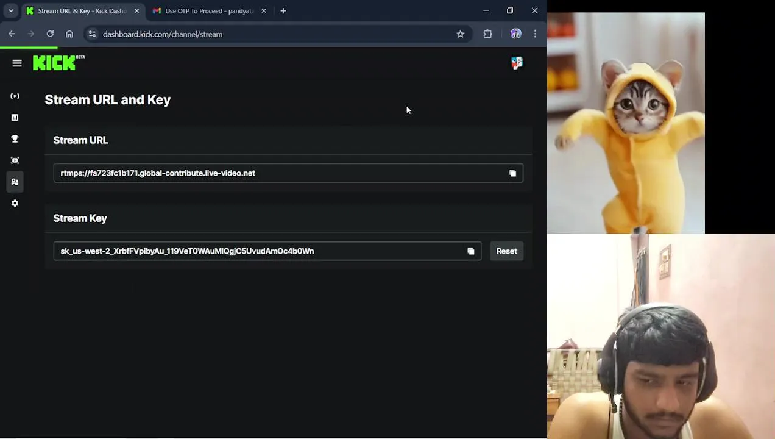Viewport: 775px width, 439px height.
Task: Go to the browser home page
Action: [69, 34]
